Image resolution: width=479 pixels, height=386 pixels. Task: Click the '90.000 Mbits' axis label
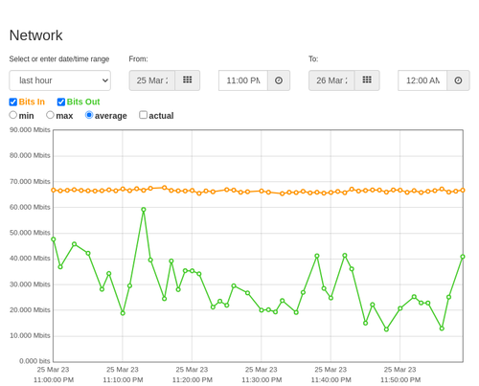(30, 130)
